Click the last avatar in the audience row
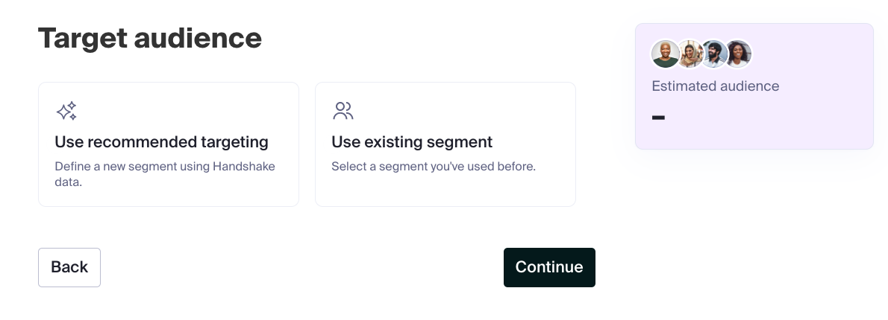The image size is (888, 320). tap(738, 54)
